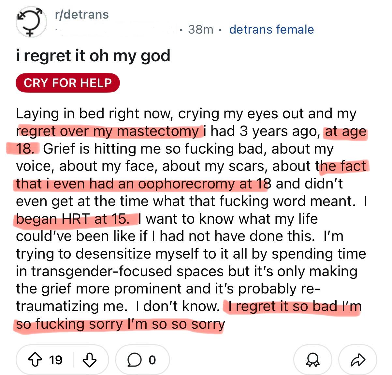Click the comment count of 0
392x375 pixels.
coord(152,360)
